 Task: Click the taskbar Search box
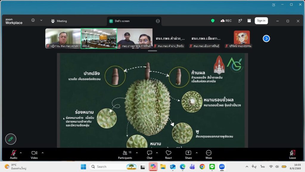click(113, 167)
